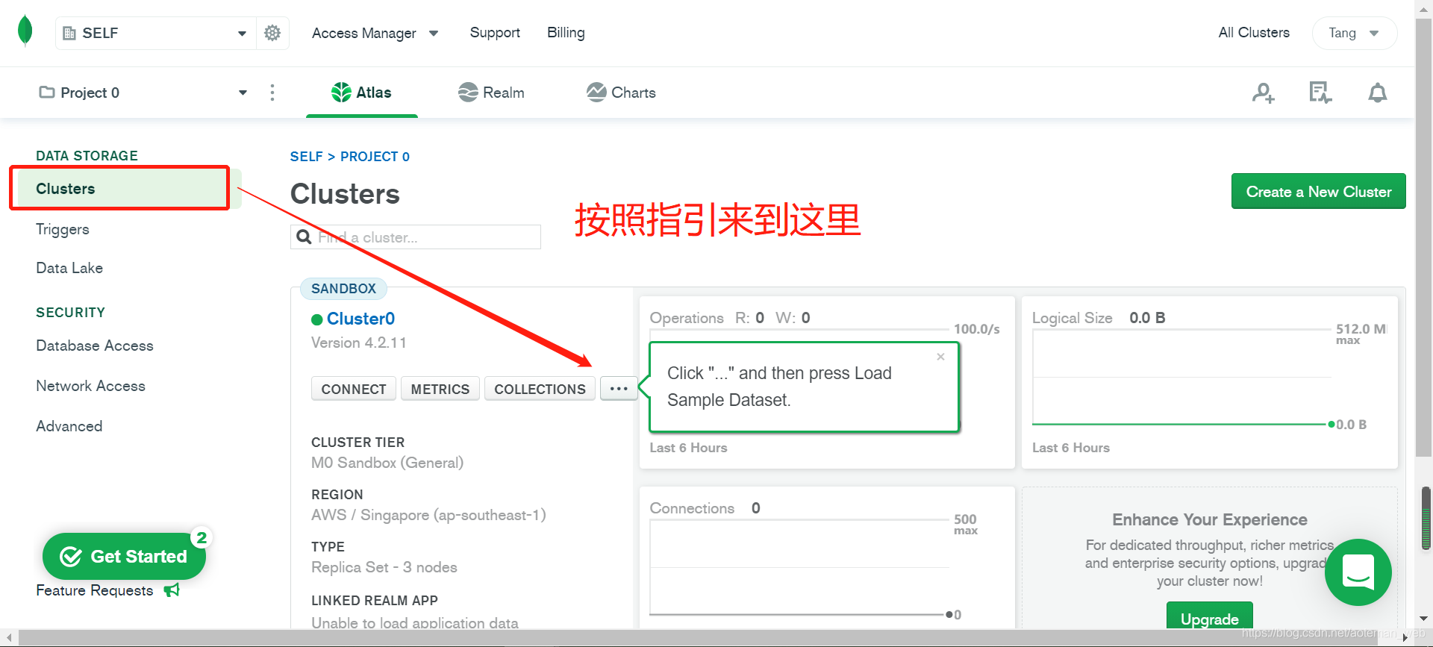Click the Get Started button
Viewport: 1433px width, 647px height.
click(124, 556)
